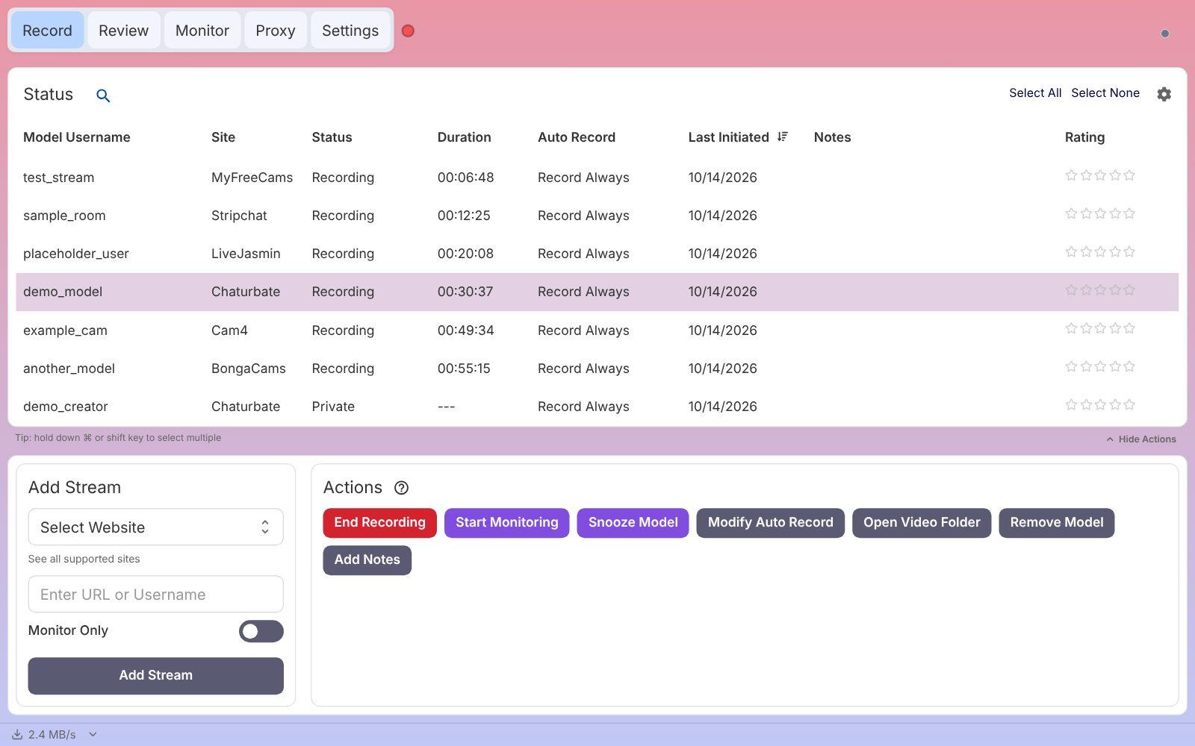The height and width of the screenshot is (746, 1195).
Task: Rate sample_room using its star rating
Action: click(1099, 213)
